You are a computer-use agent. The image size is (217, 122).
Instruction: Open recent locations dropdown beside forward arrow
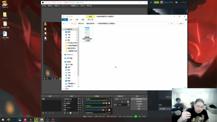tap(70, 24)
